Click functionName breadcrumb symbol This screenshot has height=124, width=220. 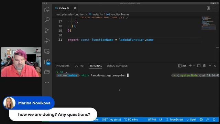(118, 14)
